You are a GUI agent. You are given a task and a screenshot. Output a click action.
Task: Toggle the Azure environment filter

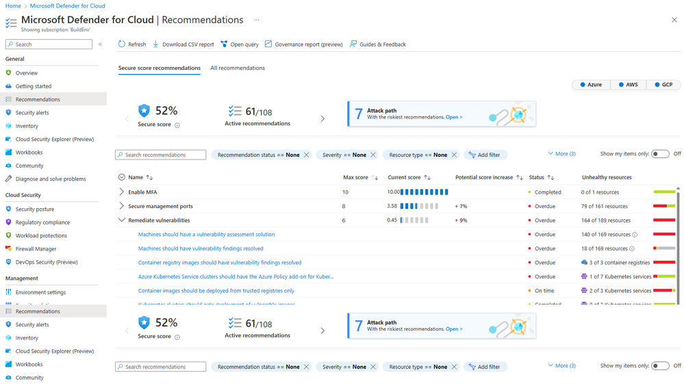click(591, 85)
